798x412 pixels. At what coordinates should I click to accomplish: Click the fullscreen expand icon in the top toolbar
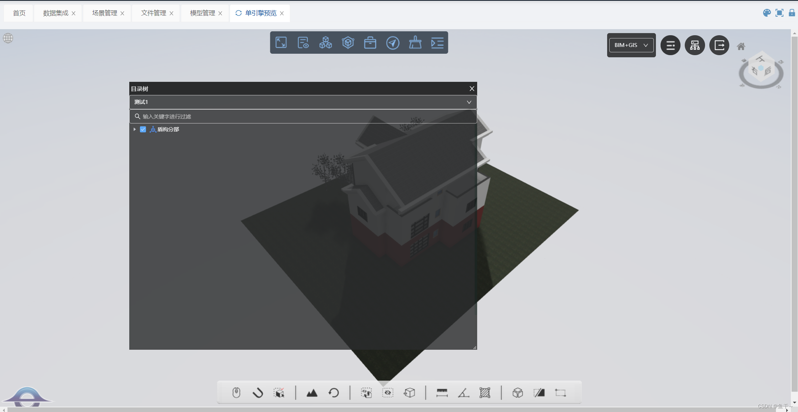(x=281, y=43)
